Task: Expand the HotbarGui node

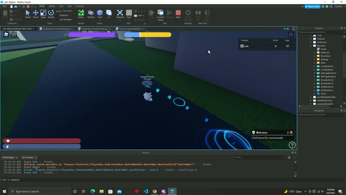Action: [311, 42]
